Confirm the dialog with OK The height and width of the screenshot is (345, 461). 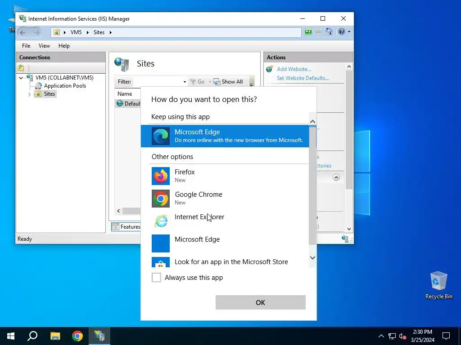261,302
